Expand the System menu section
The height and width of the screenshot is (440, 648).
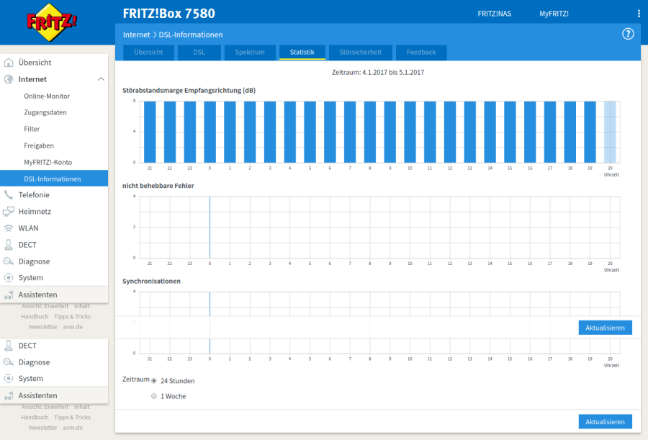[x=30, y=278]
